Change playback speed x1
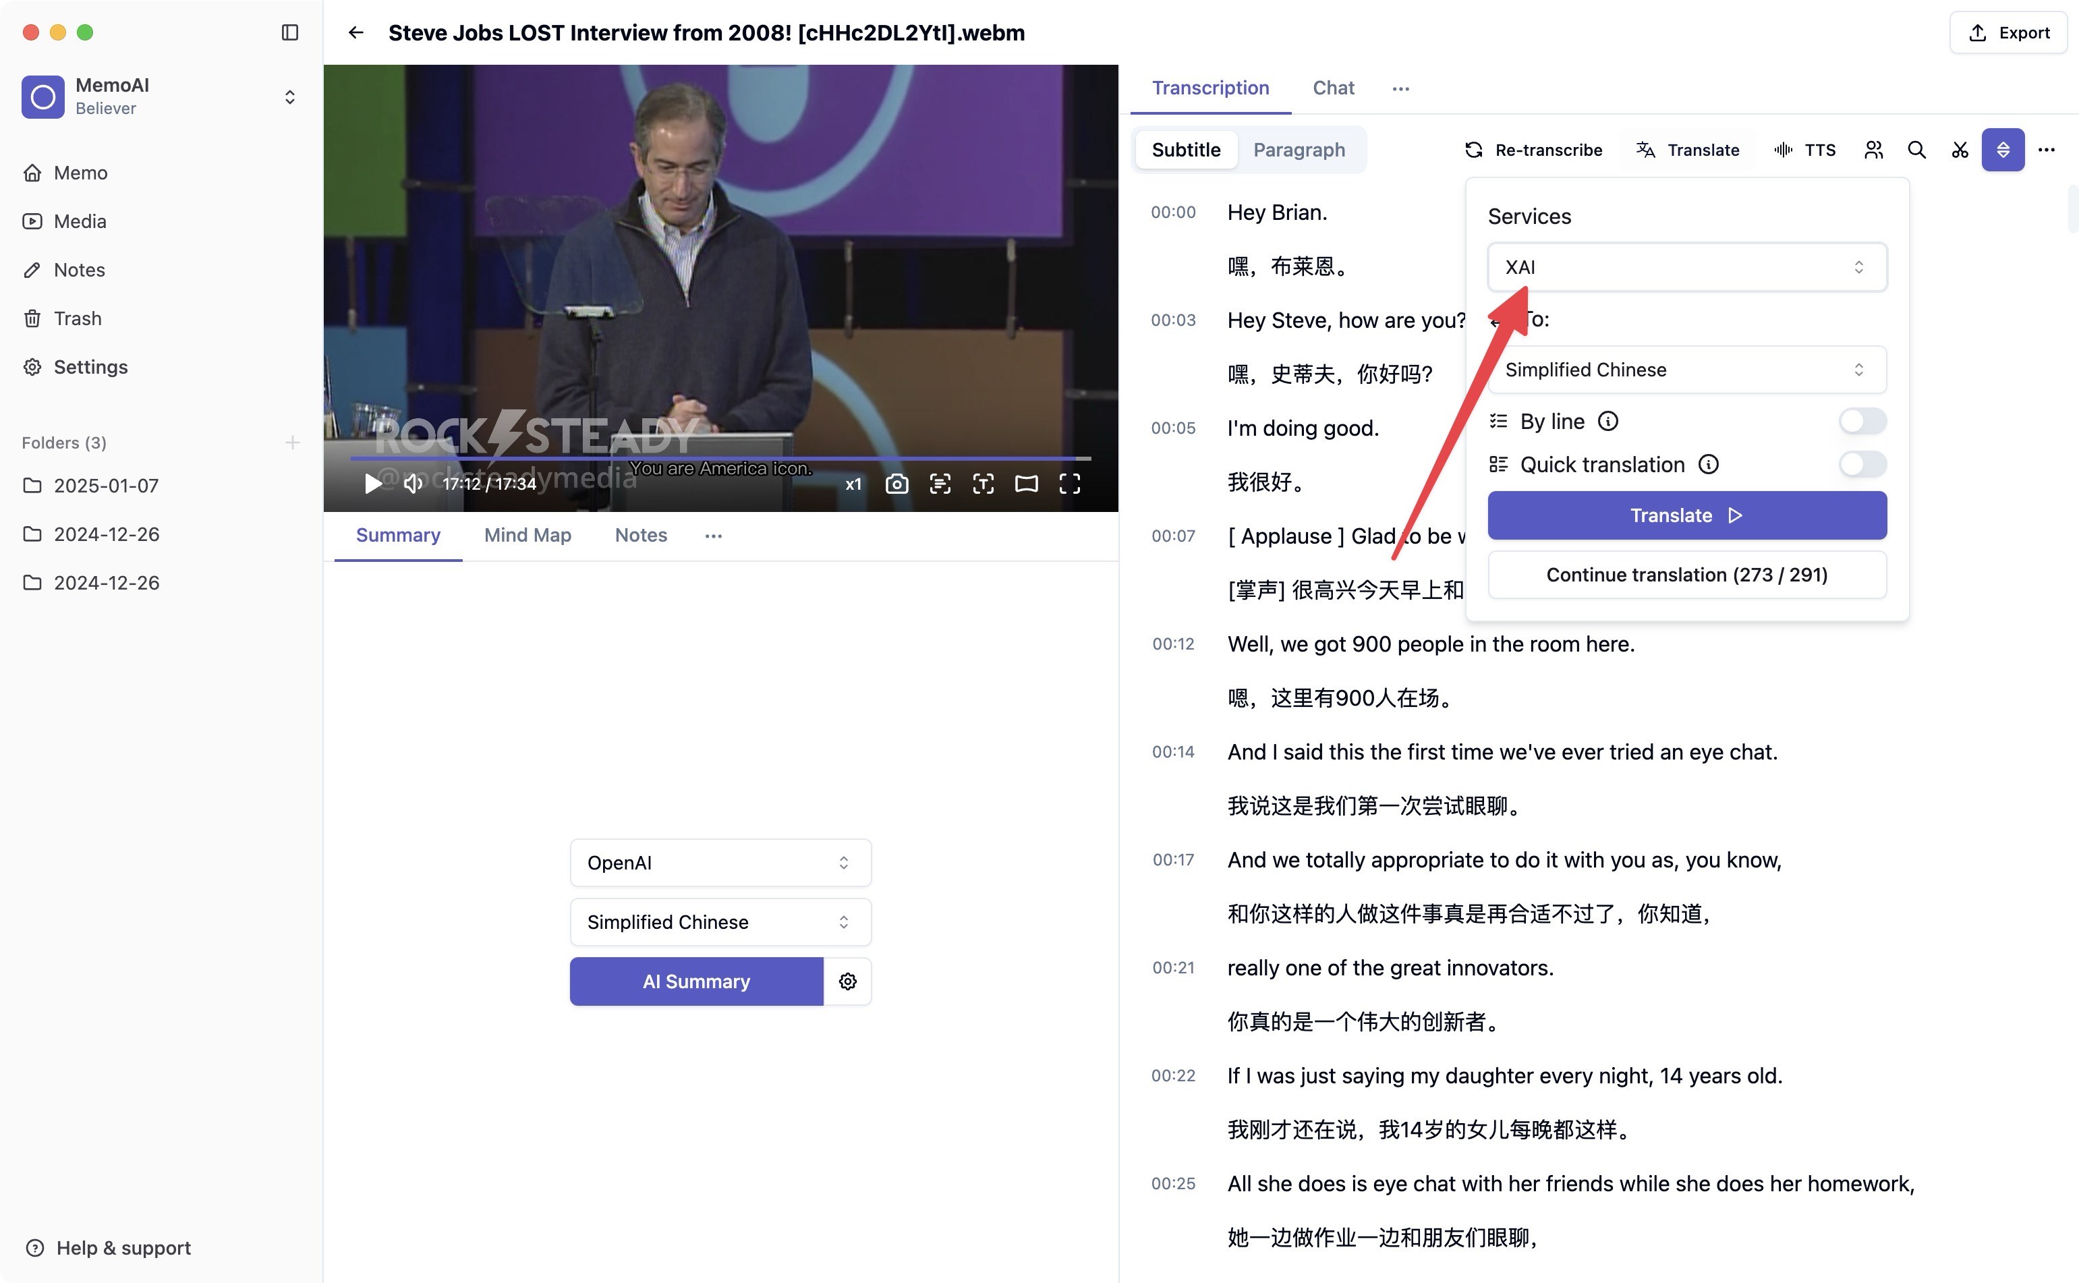 point(853,484)
